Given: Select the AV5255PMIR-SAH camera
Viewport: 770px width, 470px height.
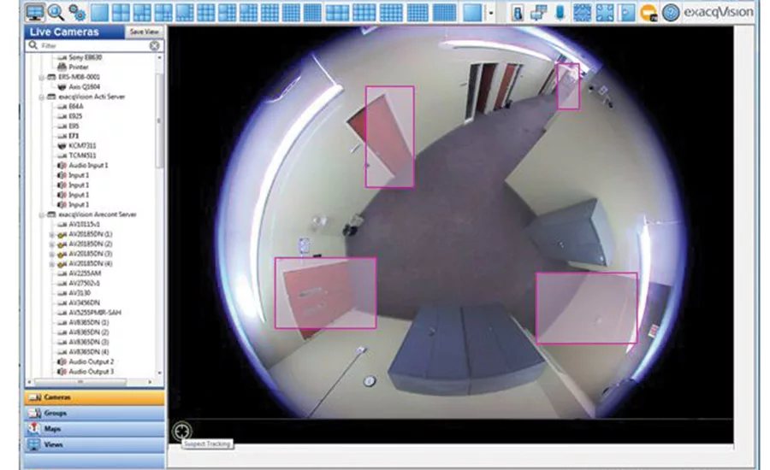Looking at the screenshot, I should (95, 313).
